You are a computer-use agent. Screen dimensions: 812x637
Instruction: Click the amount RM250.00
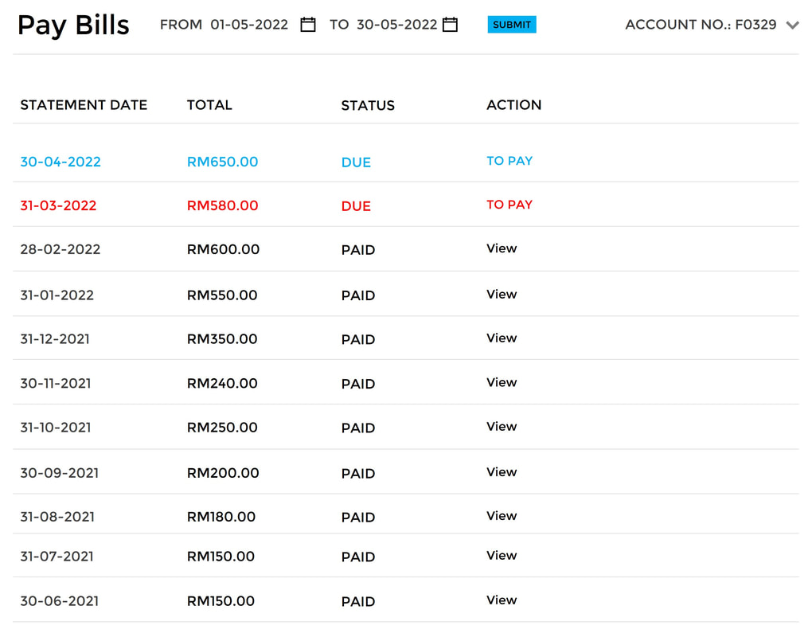pyautogui.click(x=222, y=428)
